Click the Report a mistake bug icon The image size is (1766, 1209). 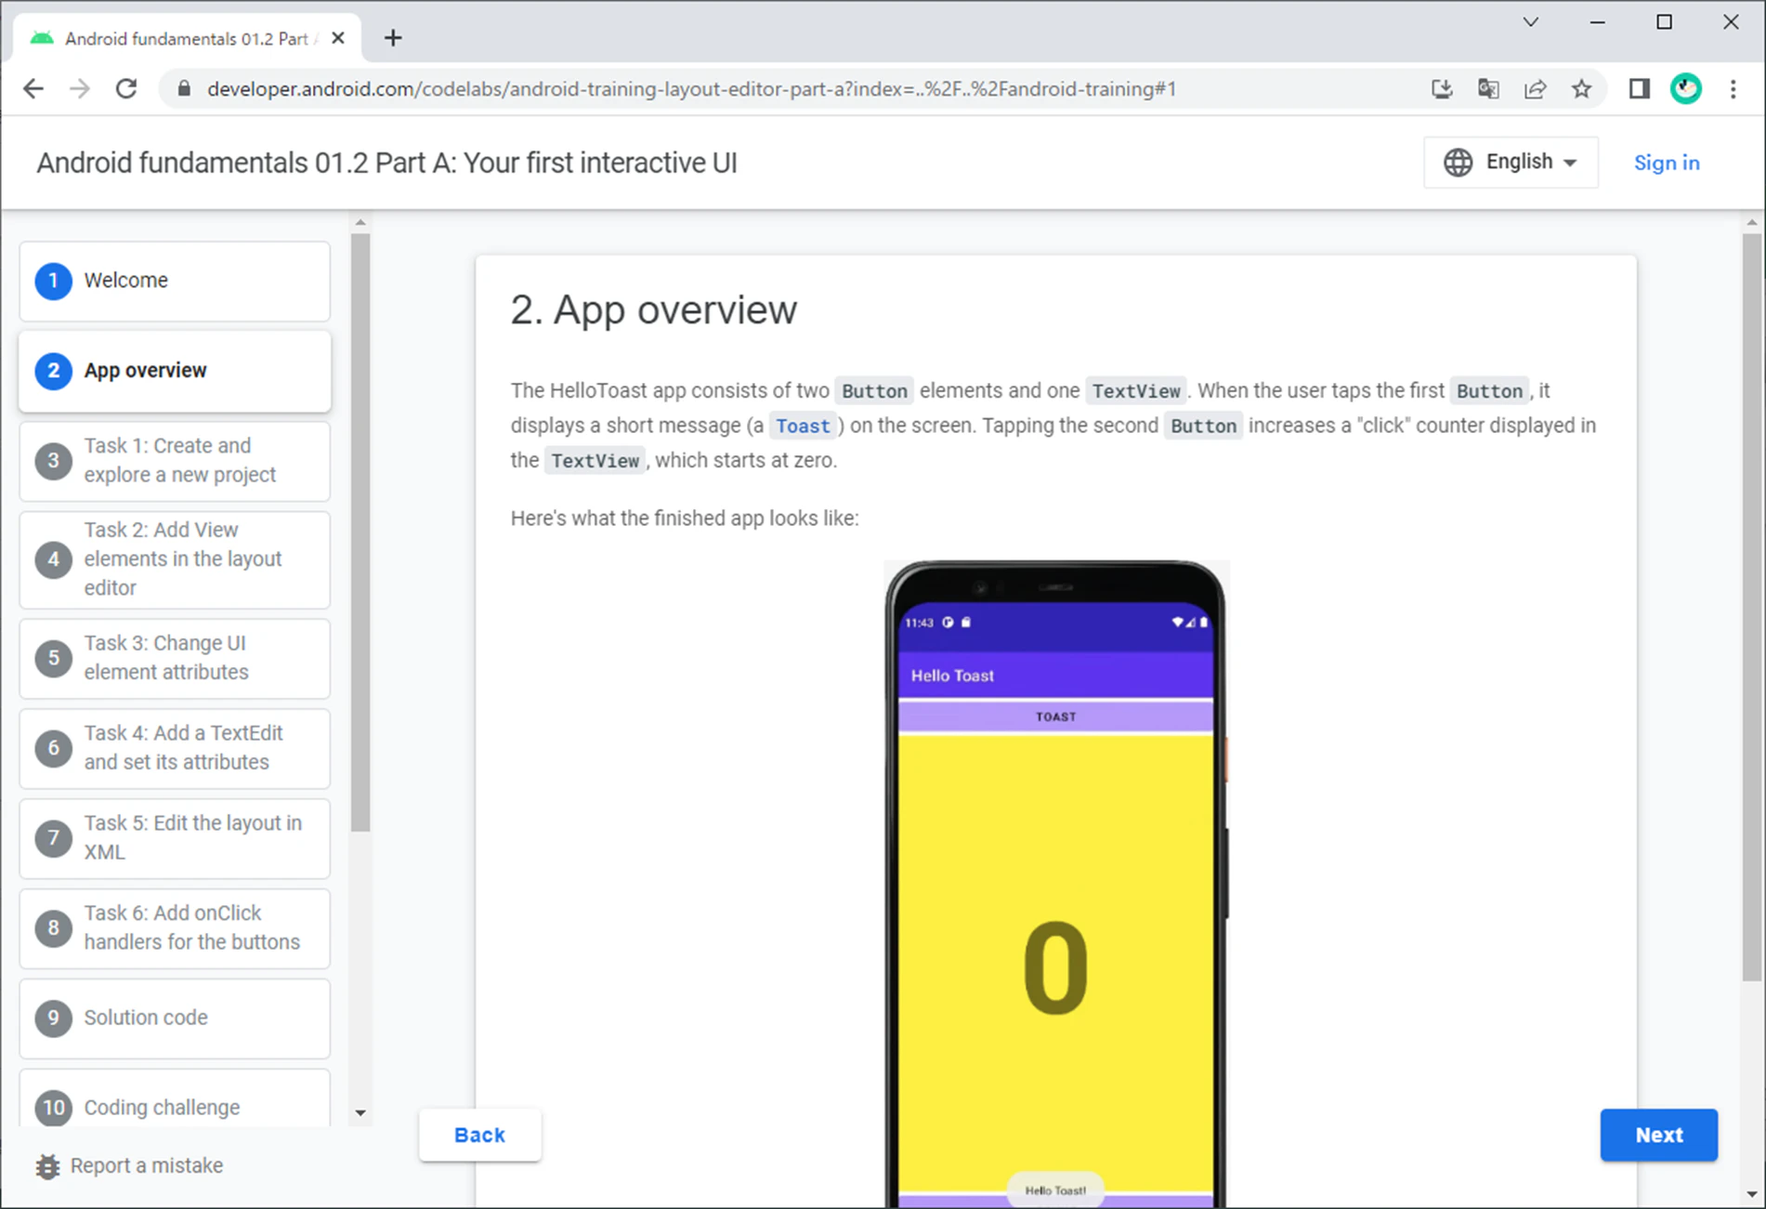click(47, 1166)
